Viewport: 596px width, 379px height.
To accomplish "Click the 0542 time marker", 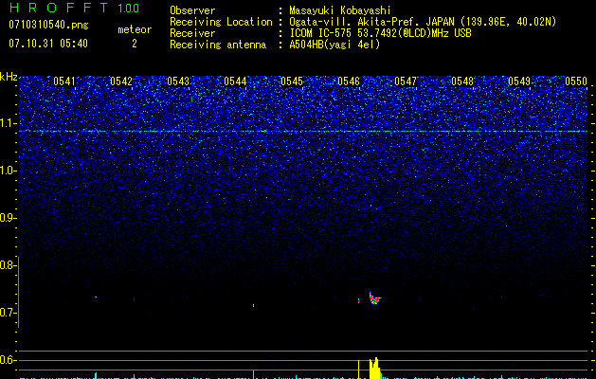I will pyautogui.click(x=121, y=81).
